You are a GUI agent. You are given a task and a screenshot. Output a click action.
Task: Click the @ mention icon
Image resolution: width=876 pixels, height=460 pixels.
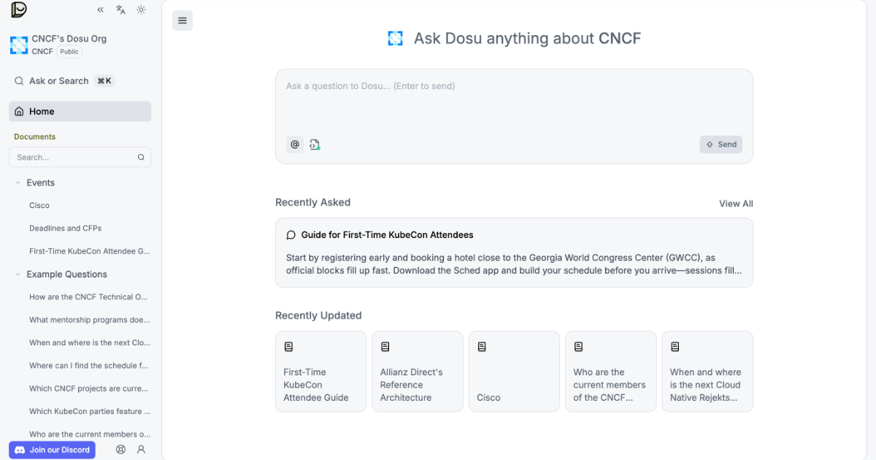click(295, 145)
